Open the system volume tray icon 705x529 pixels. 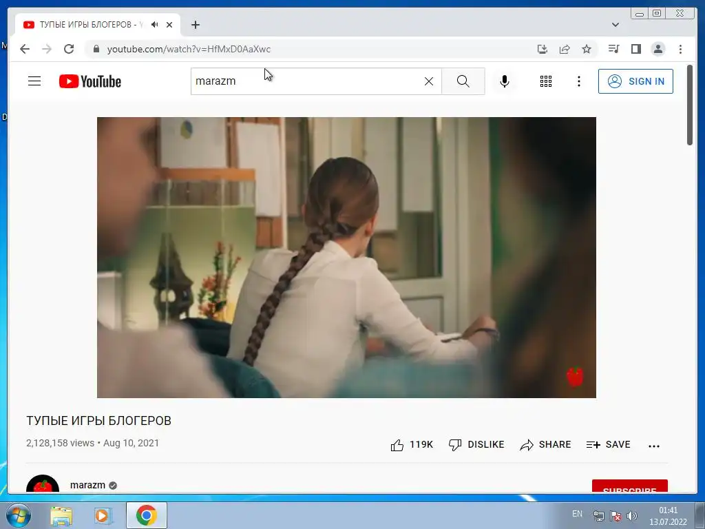coord(632,516)
